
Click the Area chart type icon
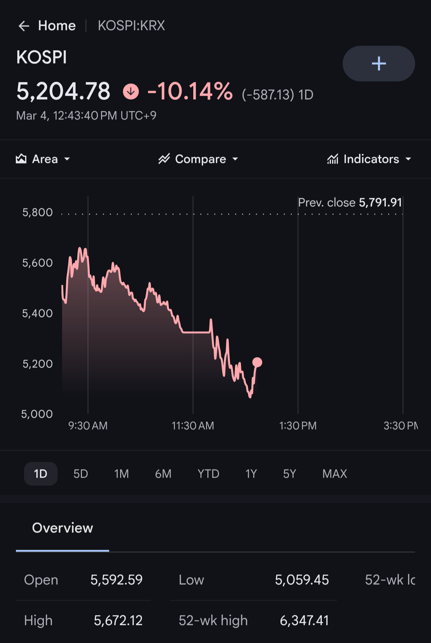click(21, 159)
